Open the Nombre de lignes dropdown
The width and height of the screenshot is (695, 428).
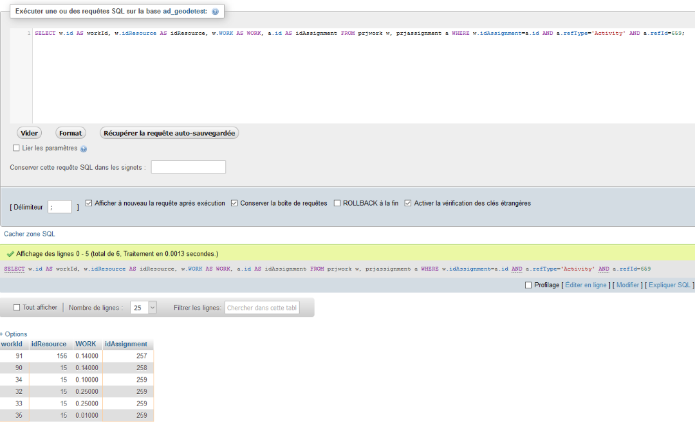pos(143,308)
